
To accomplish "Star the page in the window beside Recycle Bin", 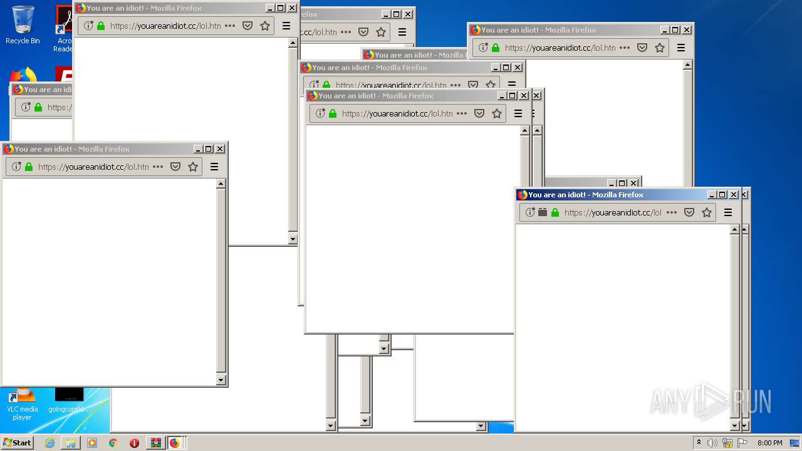I will (x=265, y=26).
